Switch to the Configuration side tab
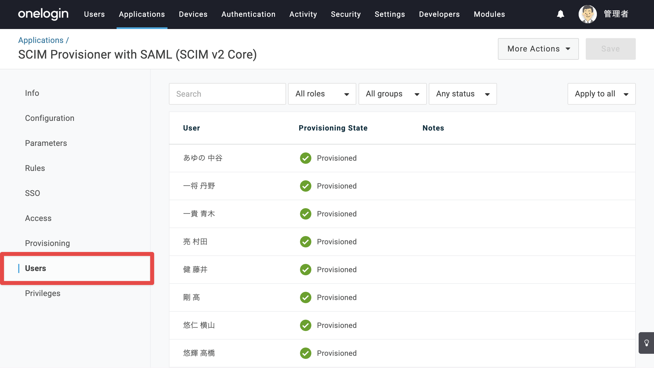The height and width of the screenshot is (368, 654). pyautogui.click(x=50, y=118)
